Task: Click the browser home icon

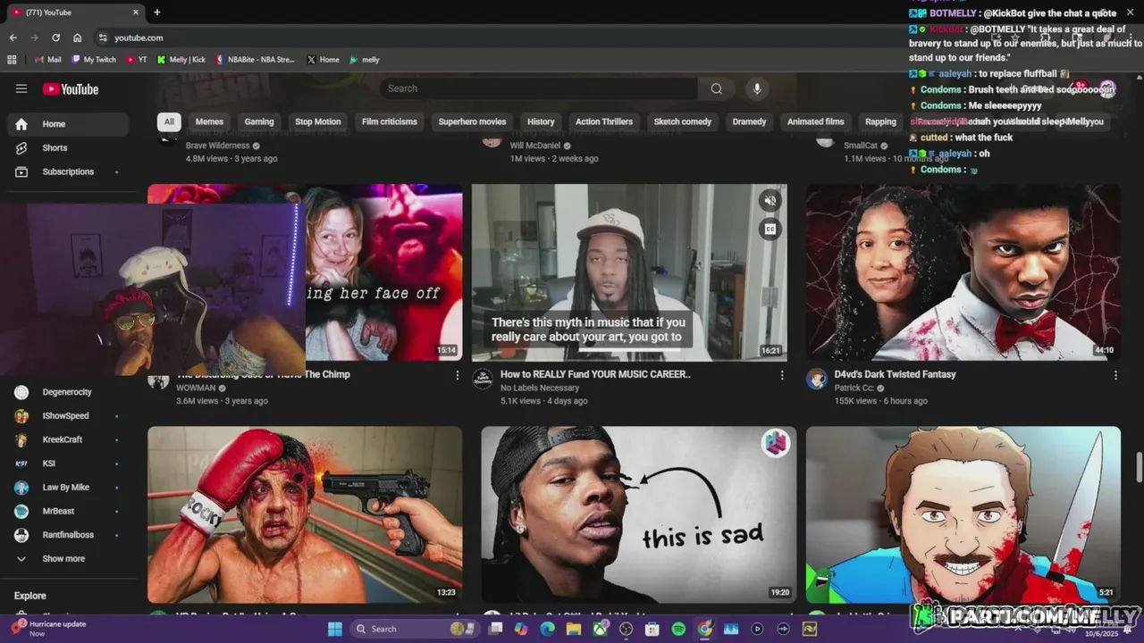Action: coord(77,38)
